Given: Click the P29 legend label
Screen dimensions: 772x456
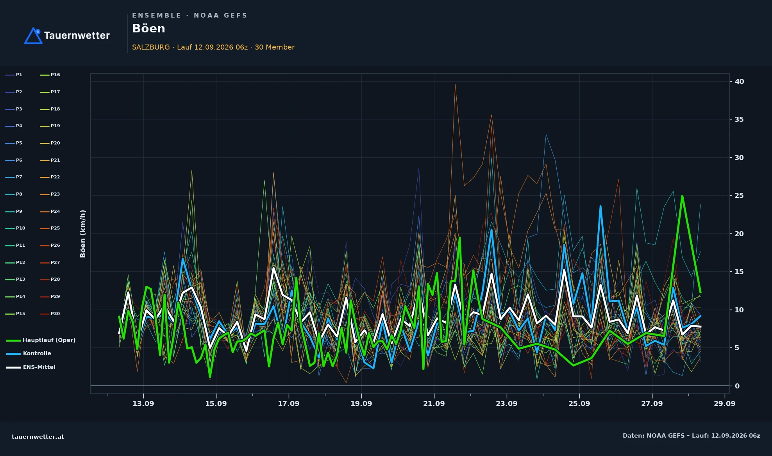Looking at the screenshot, I should 55,296.
